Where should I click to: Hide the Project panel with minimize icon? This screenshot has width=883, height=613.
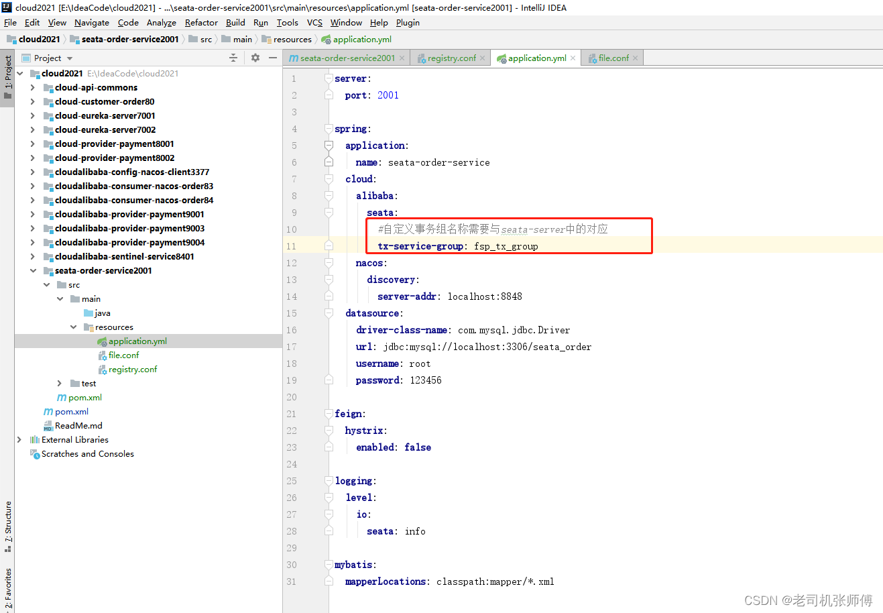click(x=273, y=58)
